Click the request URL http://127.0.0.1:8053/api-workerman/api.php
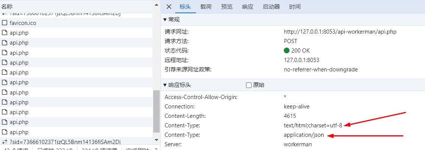 [340, 32]
